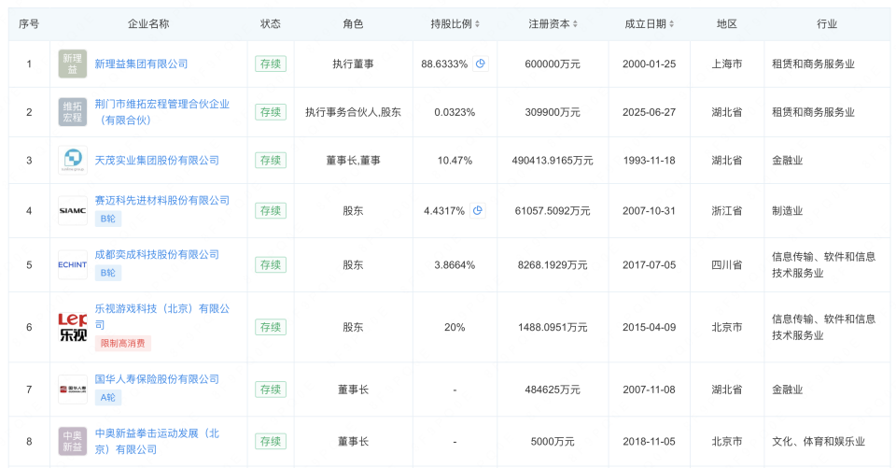896x468 pixels.
Task: Select the 61057.5092万元 capital cell
Action: 553,210
